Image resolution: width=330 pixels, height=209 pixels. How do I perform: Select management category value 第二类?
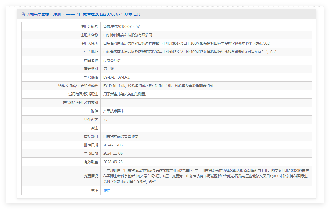click(109, 69)
